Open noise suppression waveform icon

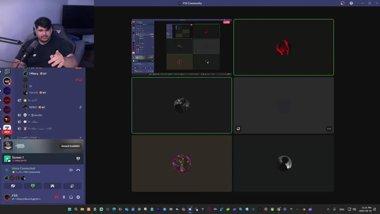tap(71, 170)
